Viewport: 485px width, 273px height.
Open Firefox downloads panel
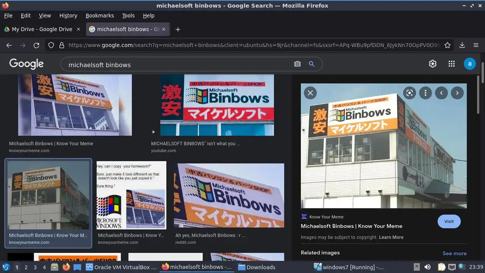coord(462,45)
